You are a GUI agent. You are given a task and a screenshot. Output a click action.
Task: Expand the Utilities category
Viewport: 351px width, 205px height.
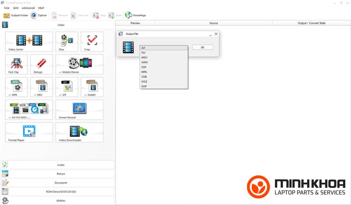click(x=57, y=201)
